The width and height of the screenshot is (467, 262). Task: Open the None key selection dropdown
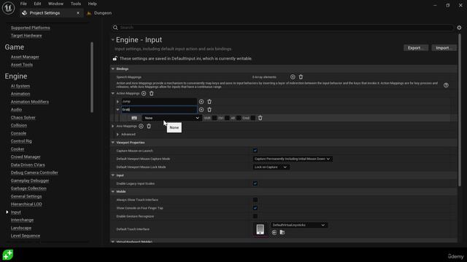pyautogui.click(x=172, y=118)
